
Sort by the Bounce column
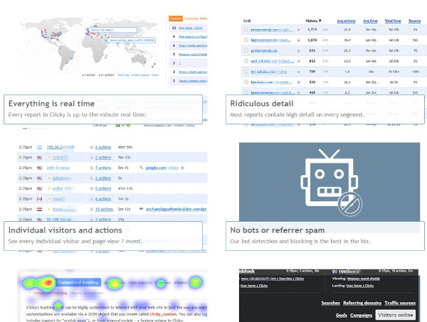click(413, 21)
